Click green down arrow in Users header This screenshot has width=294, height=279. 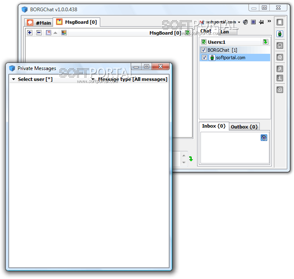coord(265,42)
